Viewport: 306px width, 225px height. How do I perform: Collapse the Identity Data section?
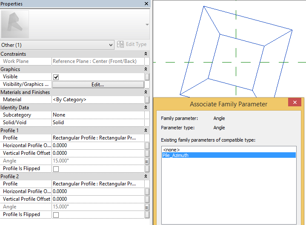coord(146,108)
